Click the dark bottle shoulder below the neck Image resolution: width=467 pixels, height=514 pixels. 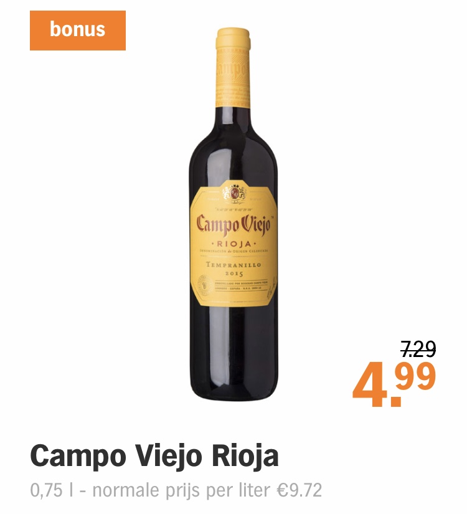coord(233,131)
